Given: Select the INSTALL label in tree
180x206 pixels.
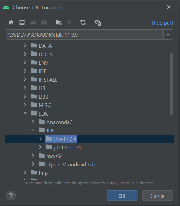Looking at the screenshot, I should click(48, 80).
